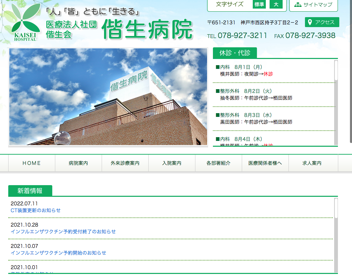
Task: Click the 整形外科 8月2日(火) entry
Action: tap(244, 91)
